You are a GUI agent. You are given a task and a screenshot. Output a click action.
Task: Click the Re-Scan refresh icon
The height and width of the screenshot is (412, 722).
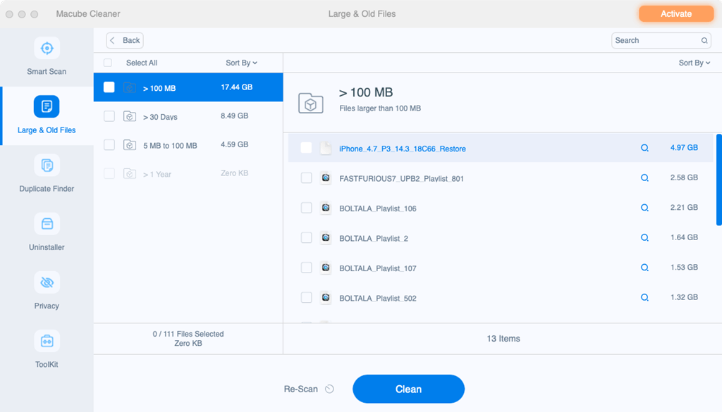click(x=329, y=389)
